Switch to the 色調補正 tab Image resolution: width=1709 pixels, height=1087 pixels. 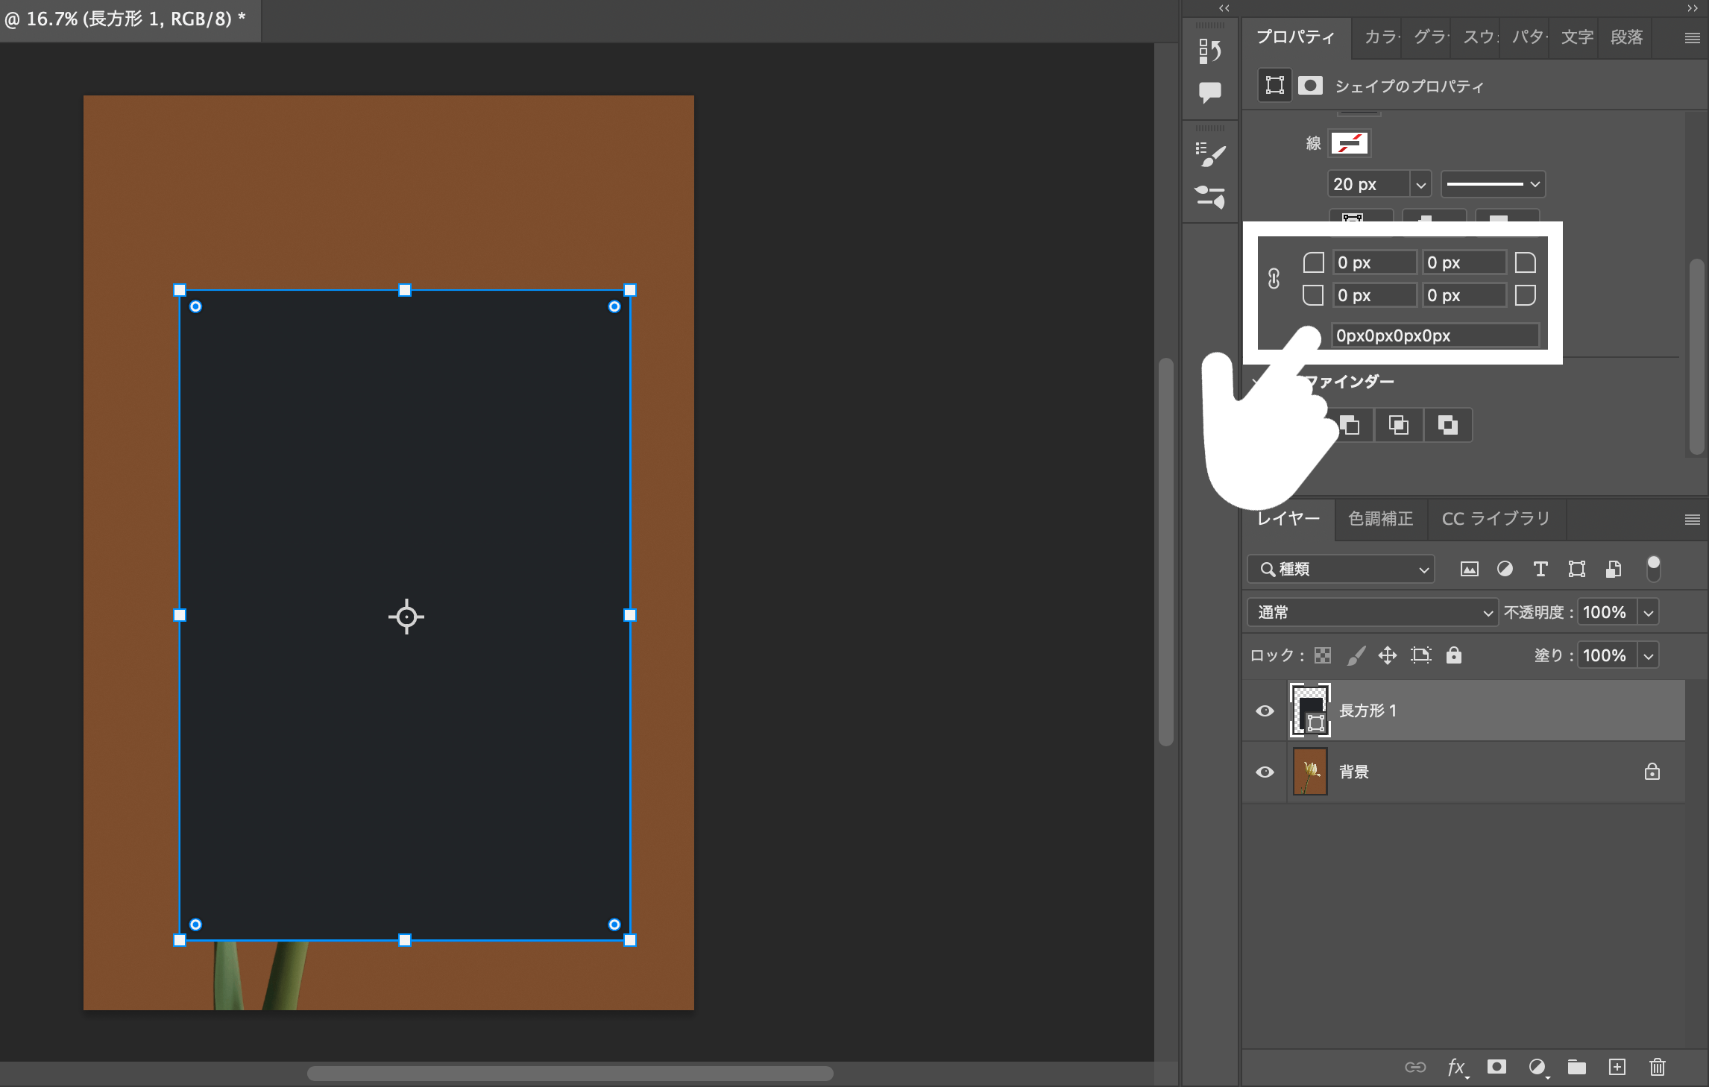point(1380,519)
